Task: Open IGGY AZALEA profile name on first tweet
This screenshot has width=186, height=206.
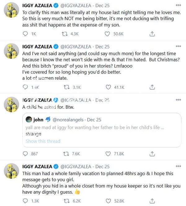Action: tap(37, 6)
